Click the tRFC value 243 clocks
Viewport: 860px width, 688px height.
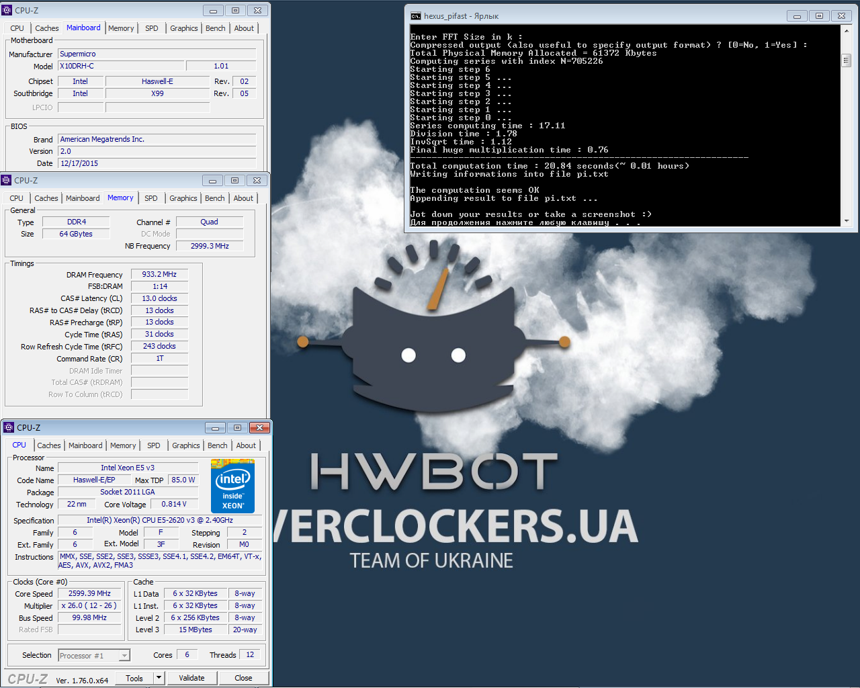[x=159, y=346]
